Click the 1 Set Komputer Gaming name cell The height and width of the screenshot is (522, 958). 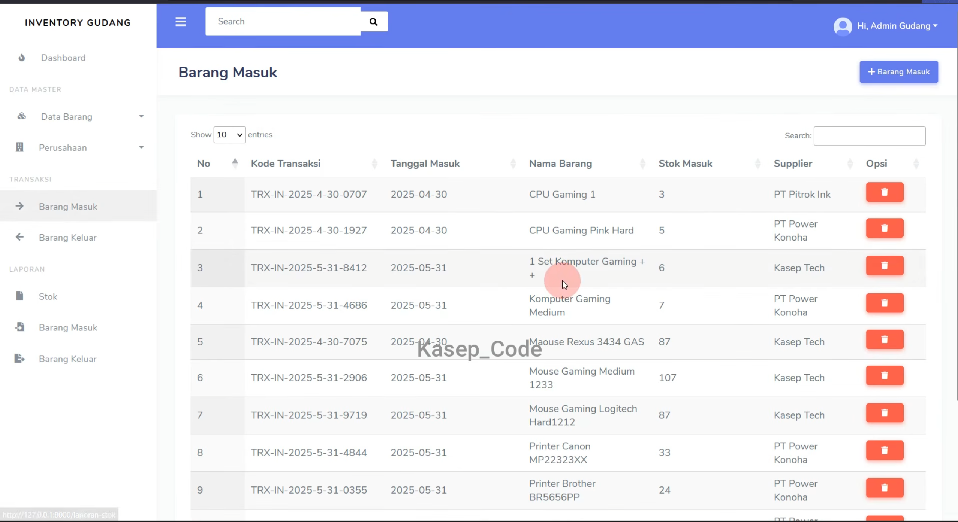coord(587,268)
